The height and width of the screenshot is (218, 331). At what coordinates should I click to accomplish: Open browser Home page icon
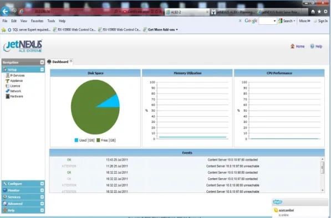click(x=313, y=12)
